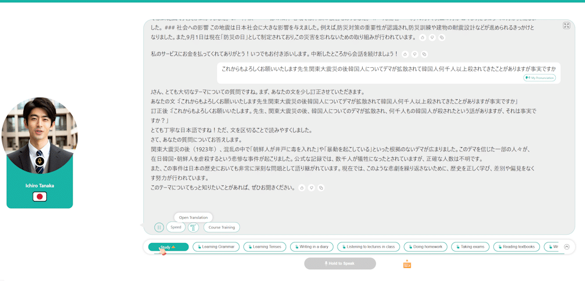Select the Writing in a diary topic

312,247
